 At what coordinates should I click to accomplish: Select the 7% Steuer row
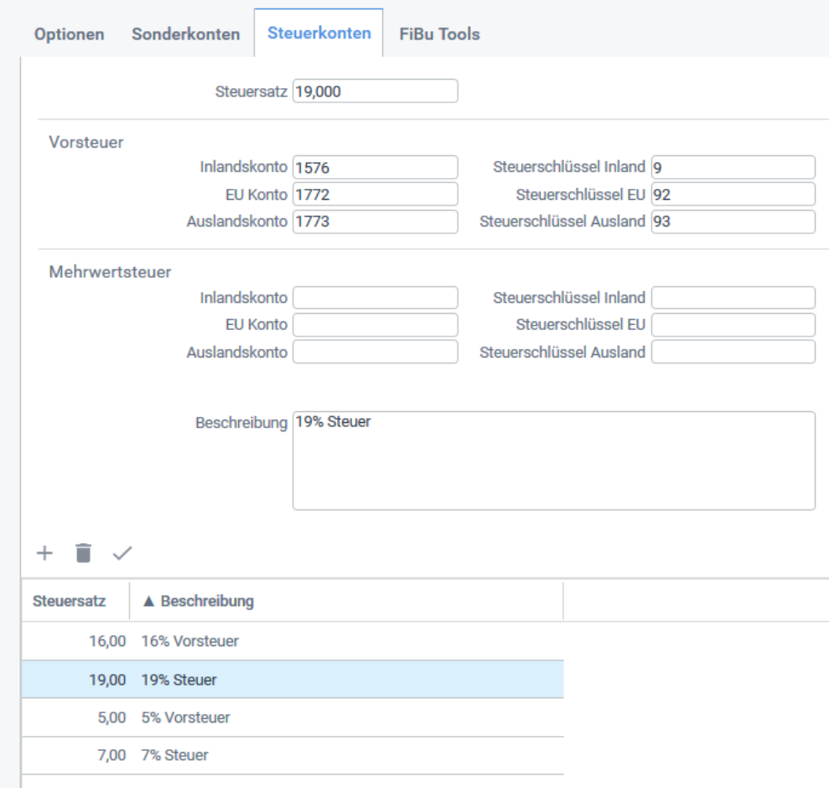point(292,755)
